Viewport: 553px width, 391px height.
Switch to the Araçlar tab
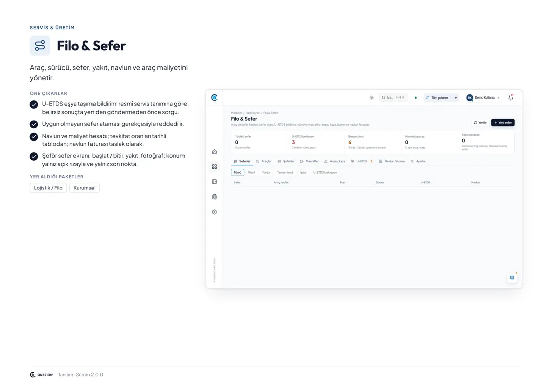point(264,161)
